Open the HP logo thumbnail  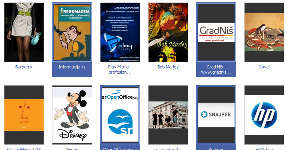click(x=264, y=115)
